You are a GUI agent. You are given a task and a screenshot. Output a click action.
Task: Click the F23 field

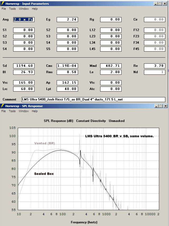[x=154, y=36]
